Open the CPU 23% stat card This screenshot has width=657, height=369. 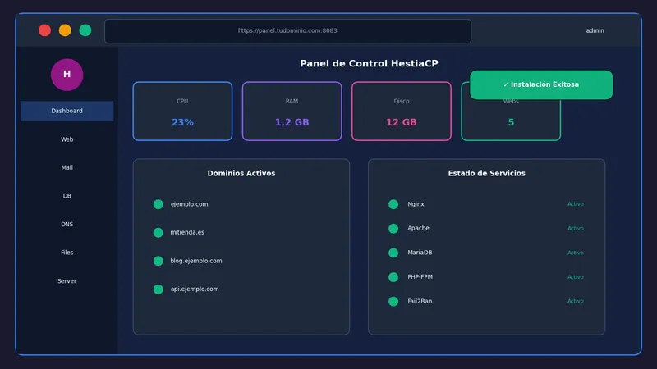182,112
